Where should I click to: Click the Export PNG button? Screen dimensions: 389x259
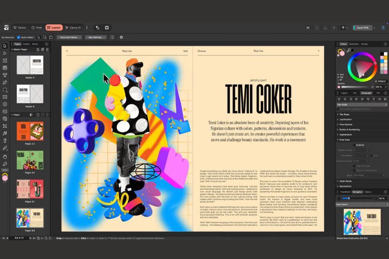(x=362, y=28)
